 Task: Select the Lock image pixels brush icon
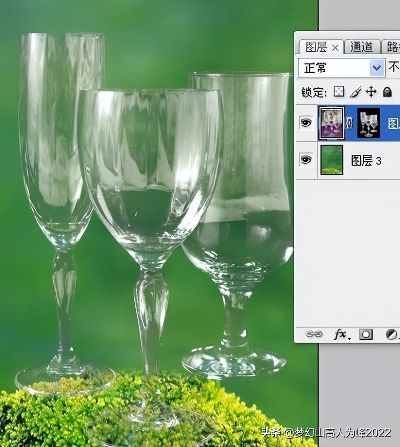tap(355, 91)
